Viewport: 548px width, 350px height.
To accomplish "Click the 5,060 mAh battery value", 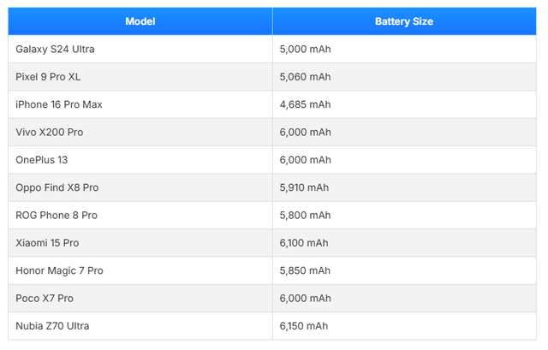I will click(305, 77).
